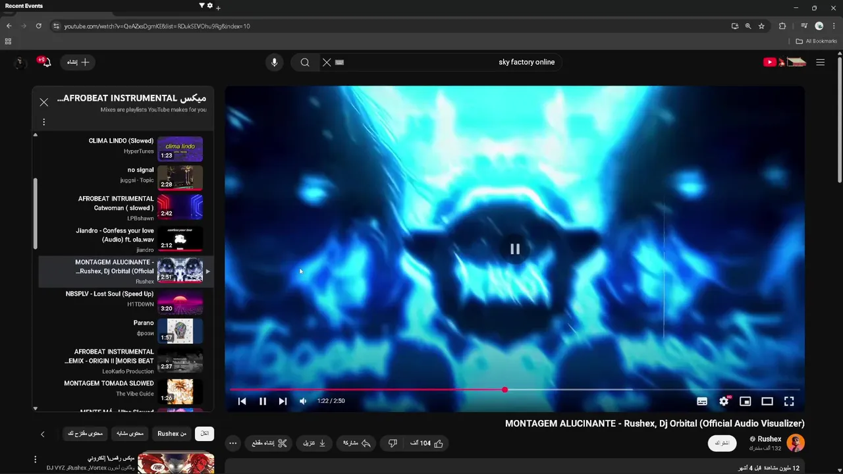The image size is (843, 474).
Task: Open account avatar menu in YouTube header
Action: (20, 63)
